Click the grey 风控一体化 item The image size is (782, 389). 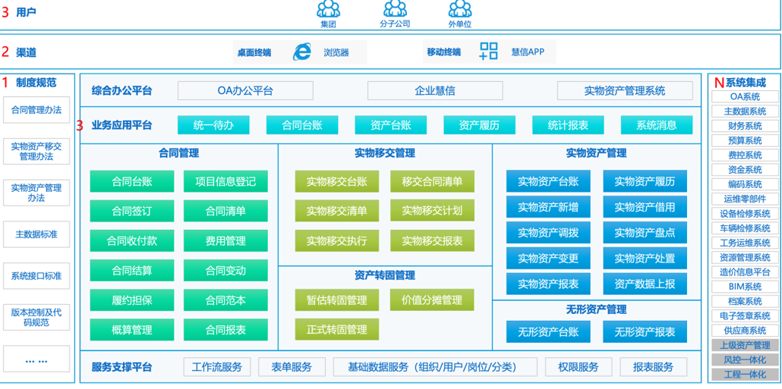click(745, 359)
